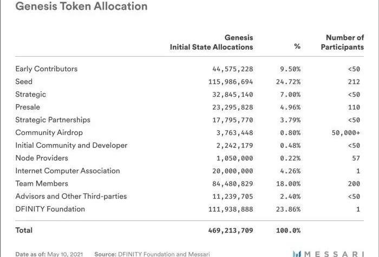Click the Advisors and Other Third-parties label
The image size is (379, 257).
click(71, 197)
